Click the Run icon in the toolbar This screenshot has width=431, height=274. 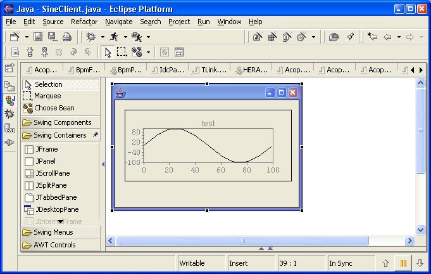[114, 37]
